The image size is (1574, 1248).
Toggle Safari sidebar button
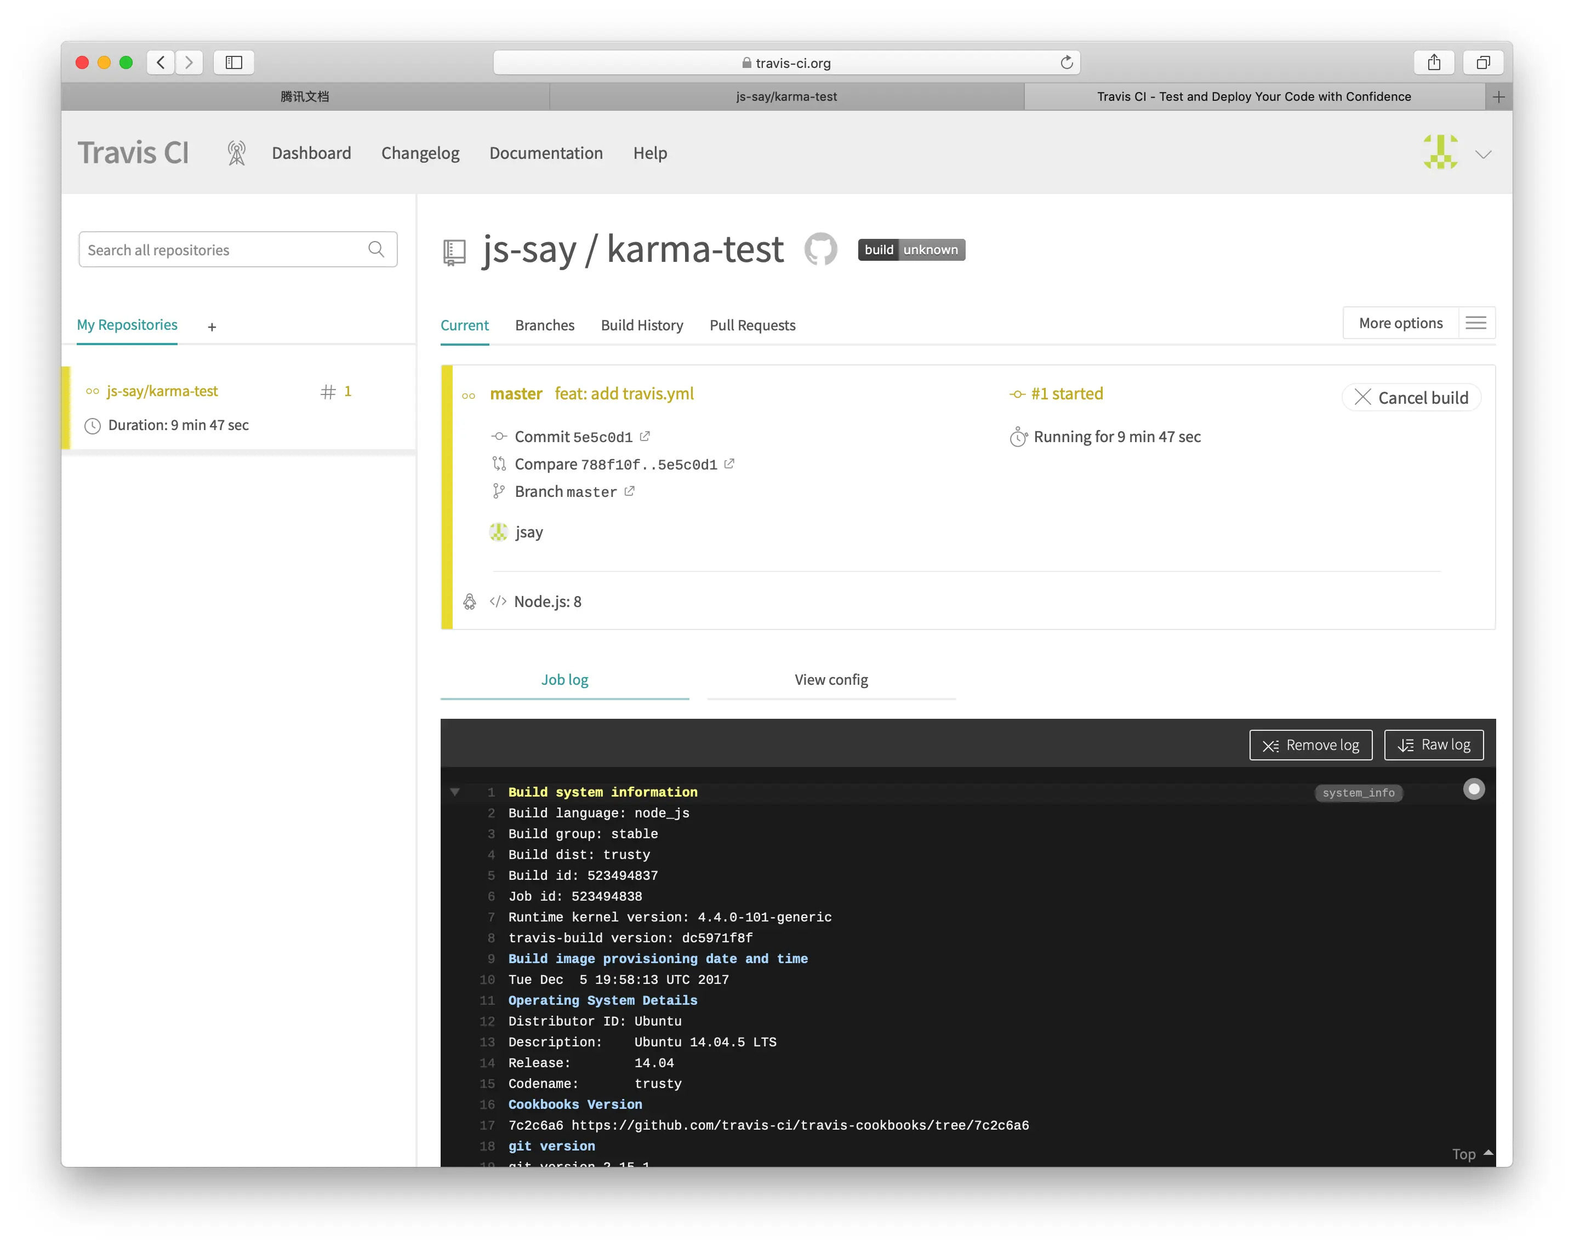tap(233, 63)
